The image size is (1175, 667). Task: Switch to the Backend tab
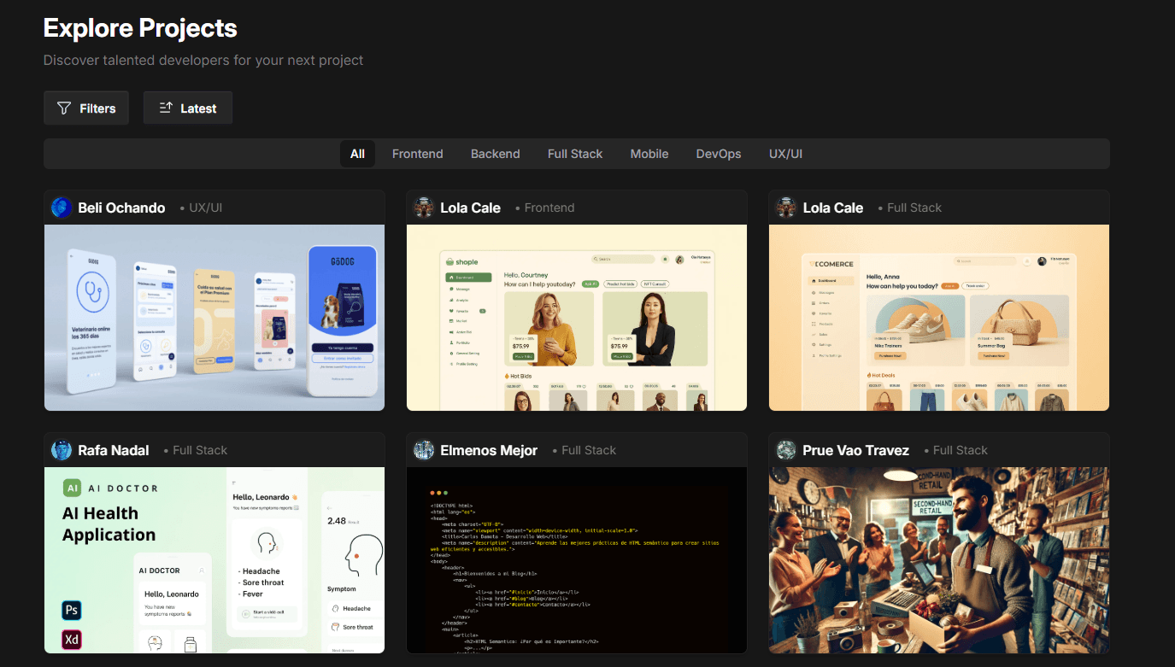pyautogui.click(x=496, y=154)
